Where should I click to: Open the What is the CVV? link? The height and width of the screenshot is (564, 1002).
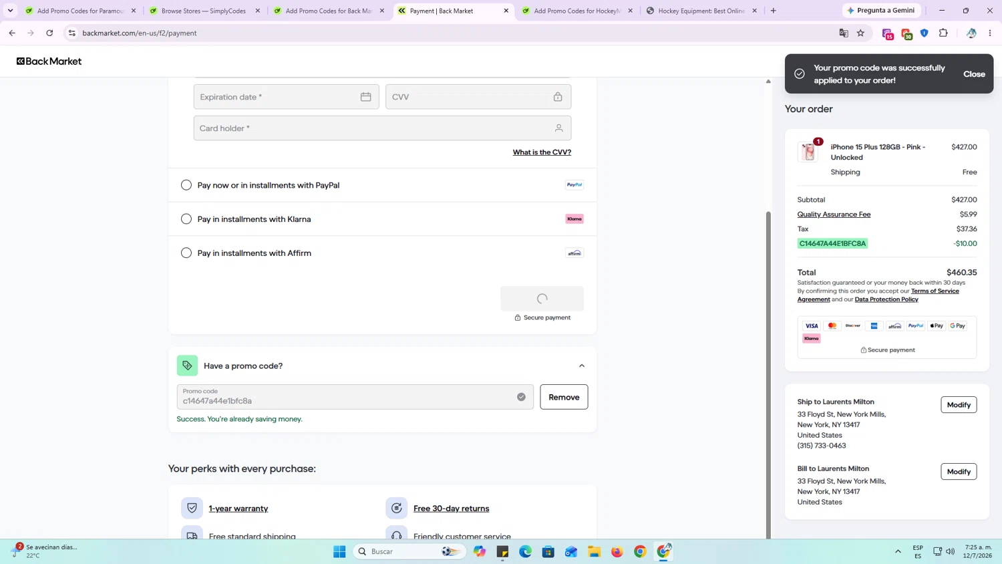[542, 152]
